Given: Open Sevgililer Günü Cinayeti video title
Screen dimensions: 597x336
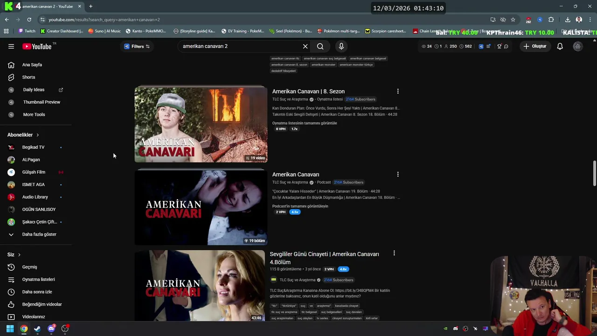Looking at the screenshot, I should pos(324,258).
